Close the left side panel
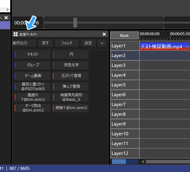190x172 pixels. click(x=6, y=18)
